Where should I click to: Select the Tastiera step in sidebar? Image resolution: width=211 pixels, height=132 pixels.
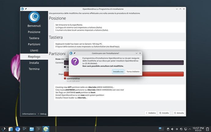(34, 38)
